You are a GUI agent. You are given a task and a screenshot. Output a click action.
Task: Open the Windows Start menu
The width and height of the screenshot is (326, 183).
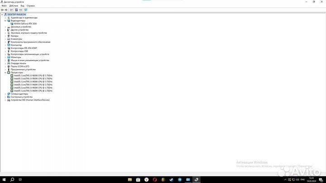[4, 180]
